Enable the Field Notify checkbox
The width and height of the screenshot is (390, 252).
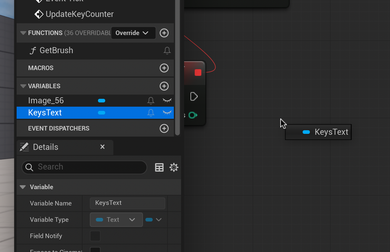tap(95, 236)
